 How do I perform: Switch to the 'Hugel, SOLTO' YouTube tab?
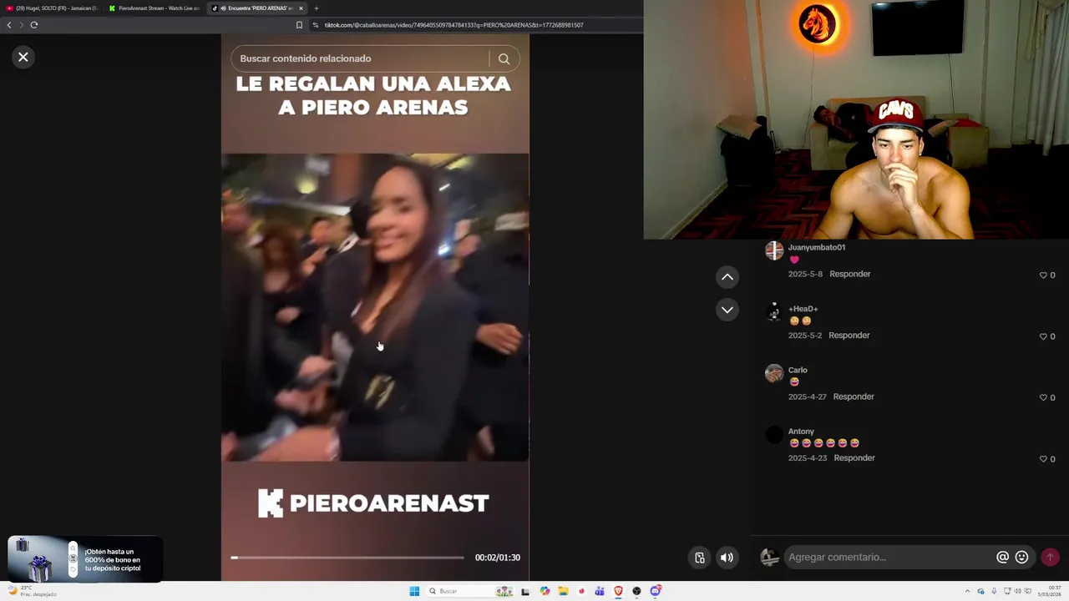[x=52, y=8]
